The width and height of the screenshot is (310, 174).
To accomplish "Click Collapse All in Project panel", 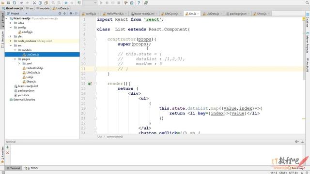I will coord(64,14).
